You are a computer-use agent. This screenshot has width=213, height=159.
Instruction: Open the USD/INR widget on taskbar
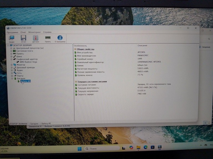[5, 150]
